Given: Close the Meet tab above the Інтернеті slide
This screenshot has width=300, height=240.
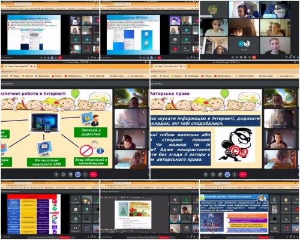Looking at the screenshot, I should (34, 66).
